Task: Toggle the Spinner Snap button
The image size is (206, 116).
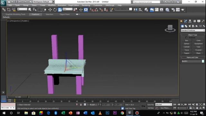Action: click(x=106, y=10)
